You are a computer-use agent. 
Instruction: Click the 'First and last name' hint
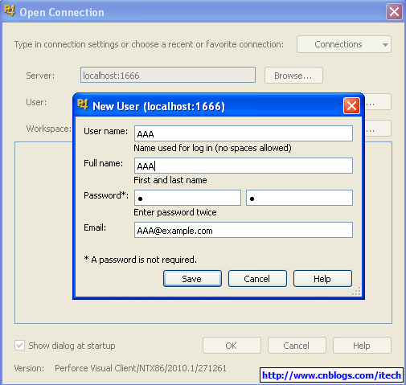[170, 180]
